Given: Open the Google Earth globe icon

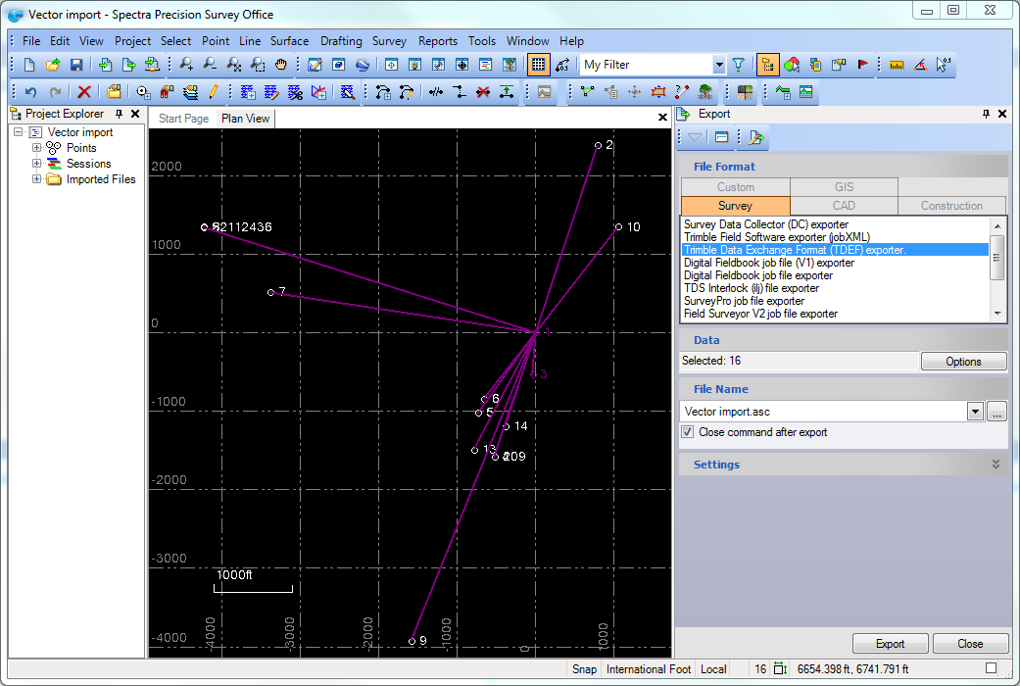Looking at the screenshot, I should tap(363, 66).
